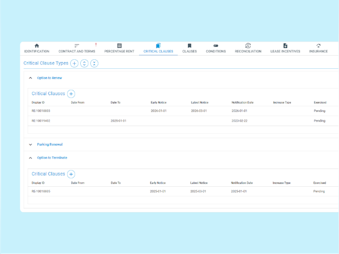Click the sync icon above Reconciliation
The height and width of the screenshot is (254, 339).
[248, 46]
